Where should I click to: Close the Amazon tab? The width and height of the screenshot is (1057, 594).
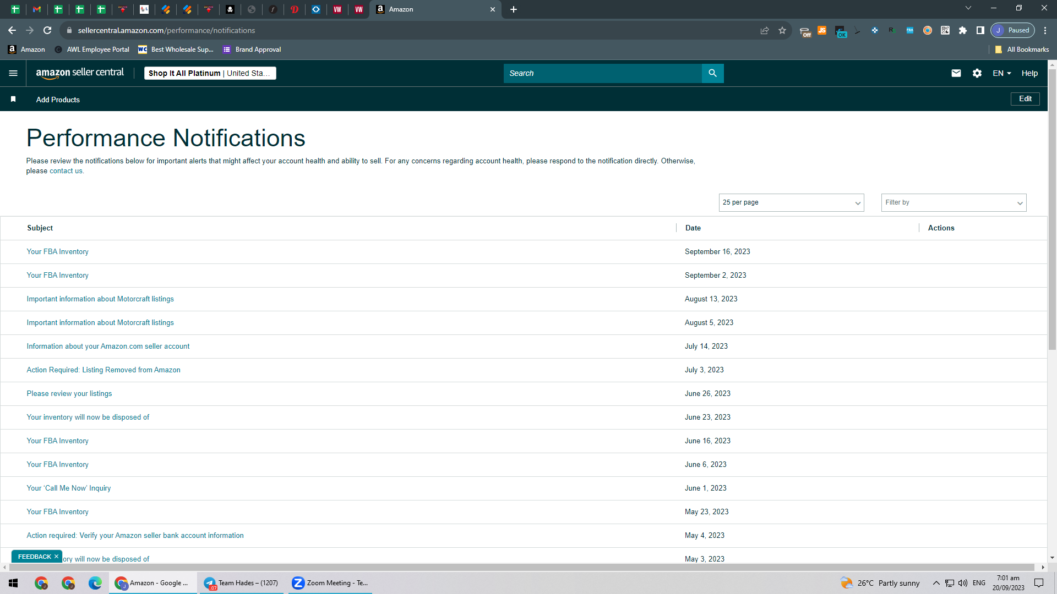click(x=493, y=9)
